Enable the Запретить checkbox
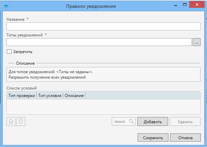The width and height of the screenshot is (207, 147). tap(9, 52)
